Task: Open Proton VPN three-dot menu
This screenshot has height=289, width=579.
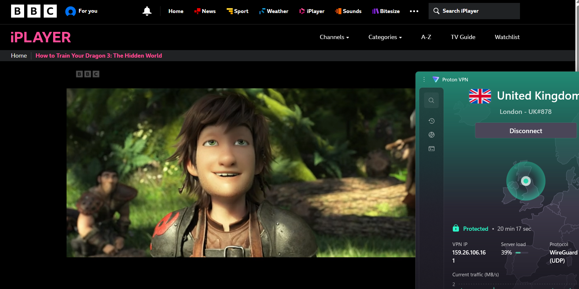Action: (424, 79)
